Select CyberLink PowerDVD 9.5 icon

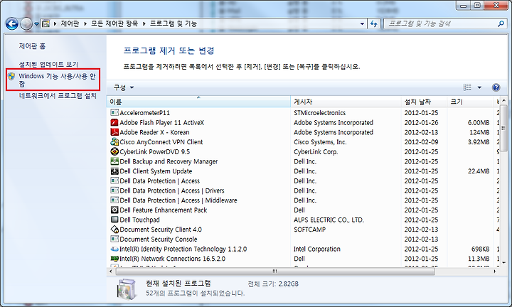tap(114, 151)
